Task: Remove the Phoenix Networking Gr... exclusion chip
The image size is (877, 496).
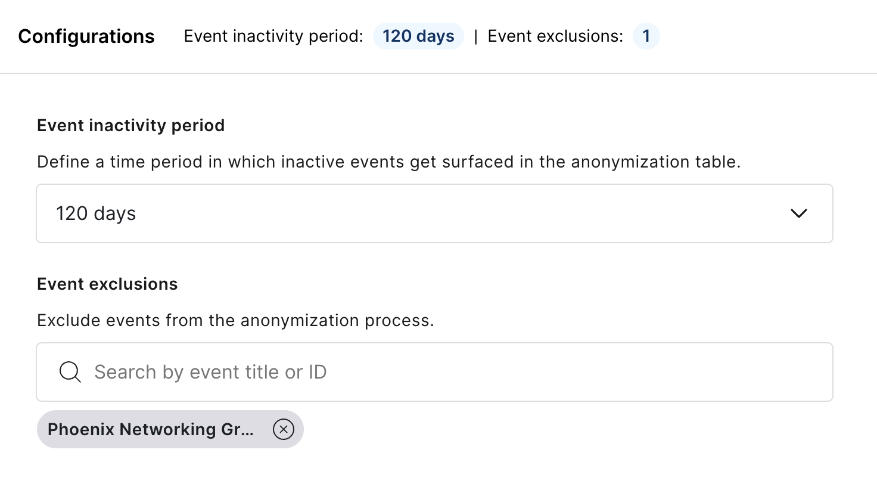Action: click(x=284, y=429)
